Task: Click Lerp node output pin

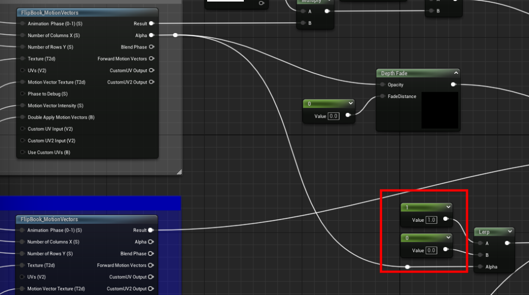Action: [x=507, y=243]
